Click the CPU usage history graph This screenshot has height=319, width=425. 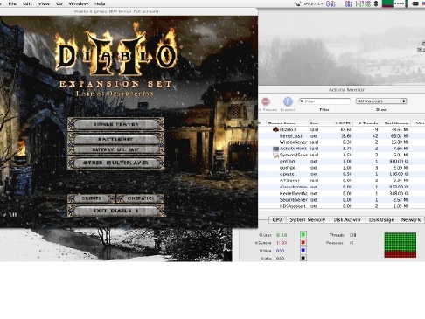tap(401, 245)
